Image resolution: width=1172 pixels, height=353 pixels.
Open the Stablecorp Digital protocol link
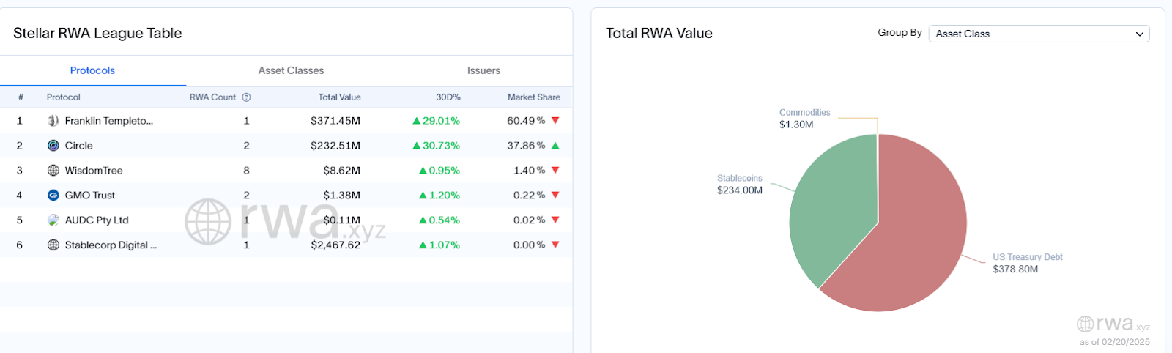pyautogui.click(x=111, y=245)
